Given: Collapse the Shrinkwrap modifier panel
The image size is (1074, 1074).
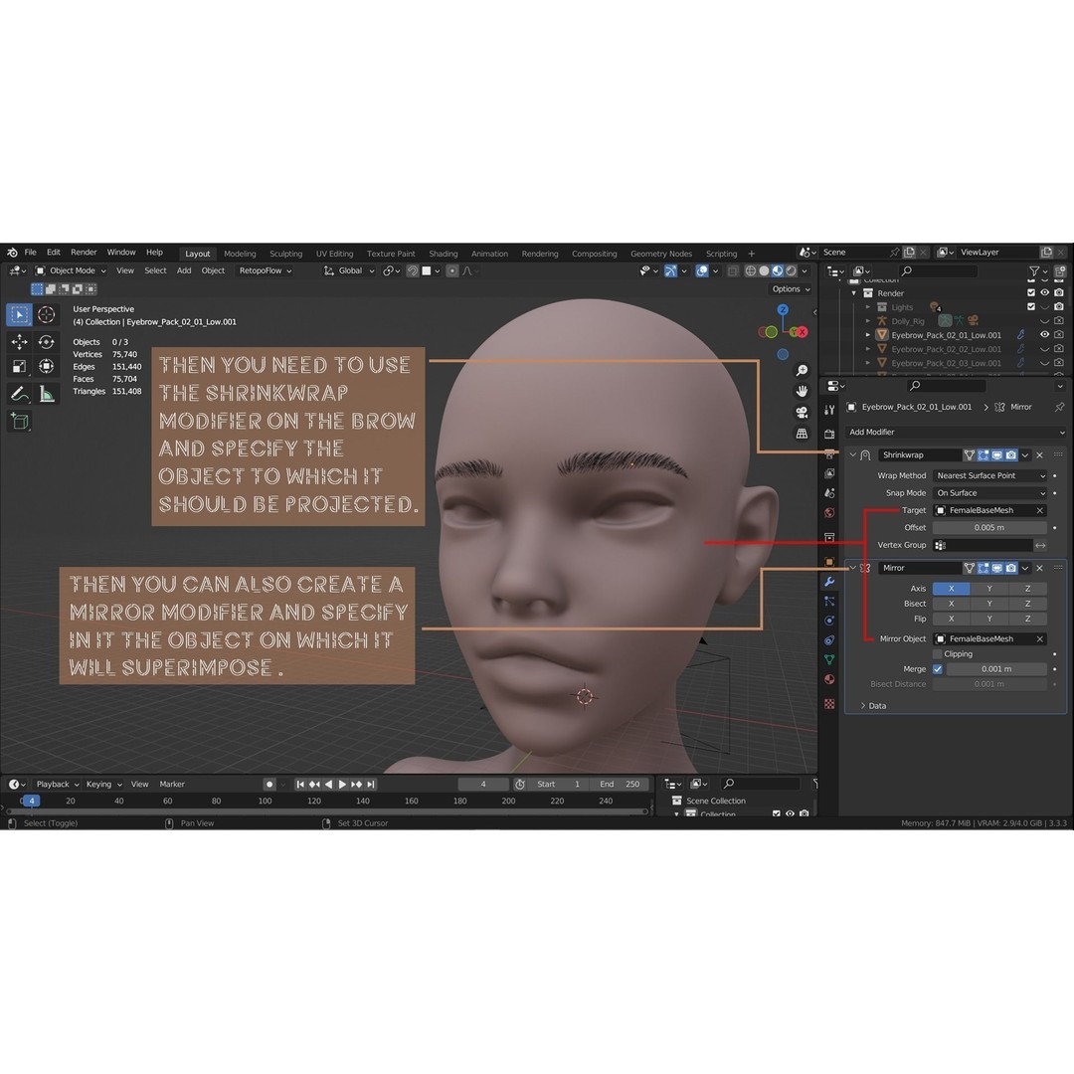Looking at the screenshot, I should [x=853, y=454].
